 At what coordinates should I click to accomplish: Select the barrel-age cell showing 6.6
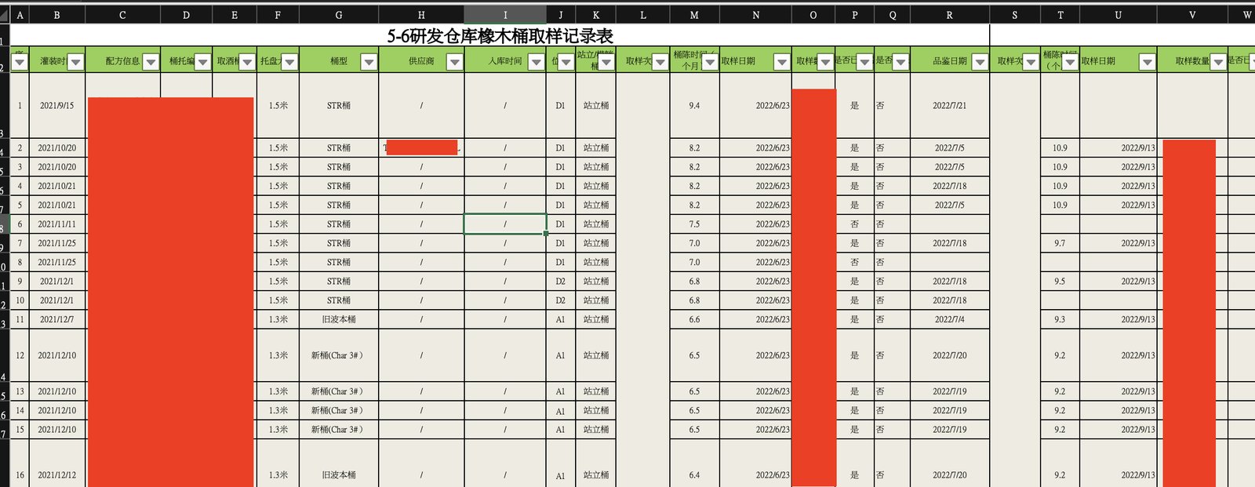click(694, 319)
